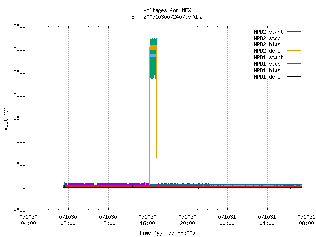This screenshot has height=237, width=316.
Task: Click the x-axis tick label 071030 12:00
Action: pyautogui.click(x=108, y=220)
